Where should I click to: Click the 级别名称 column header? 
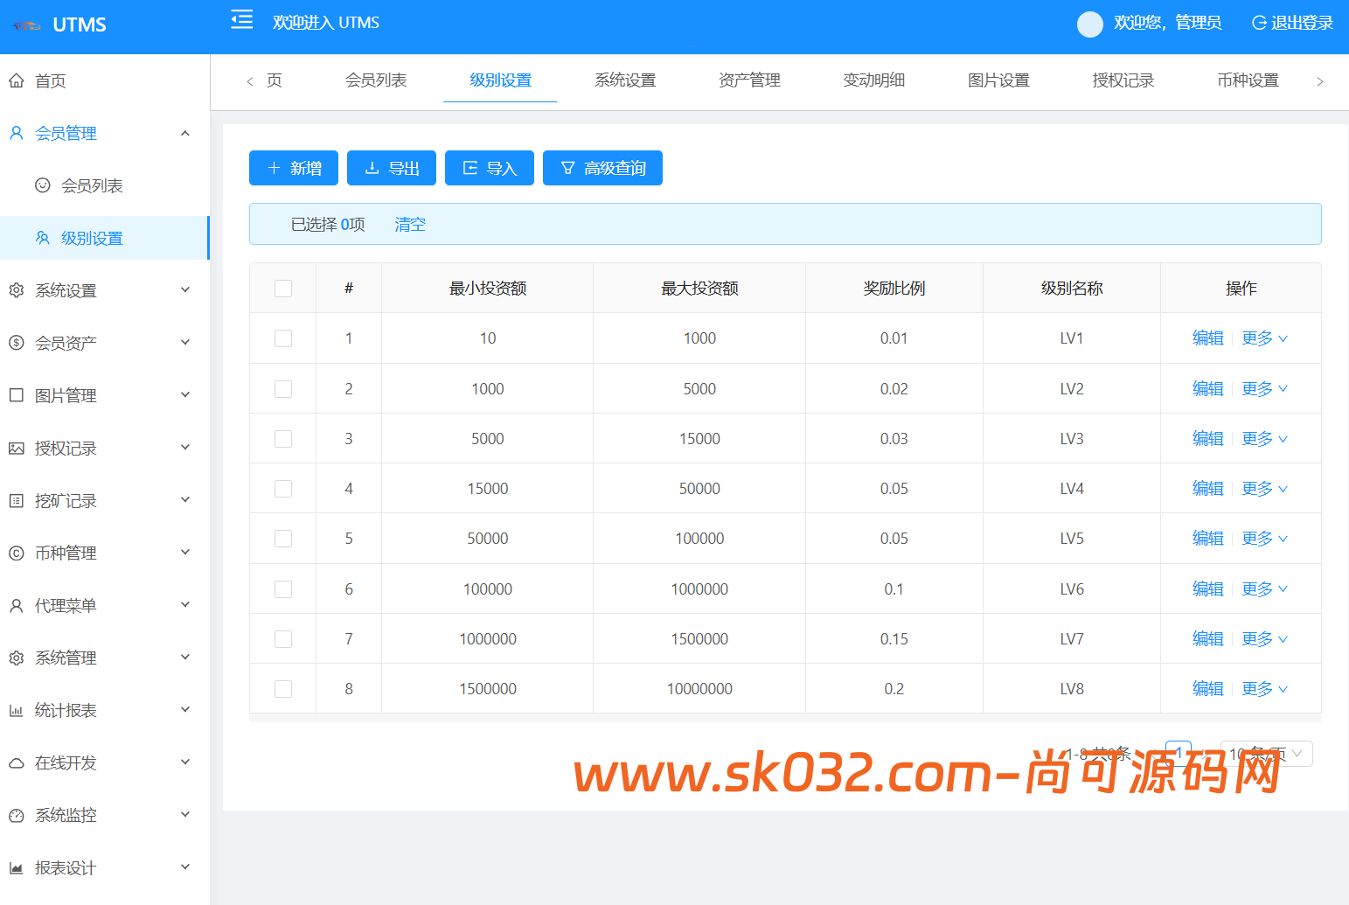[x=1072, y=289]
